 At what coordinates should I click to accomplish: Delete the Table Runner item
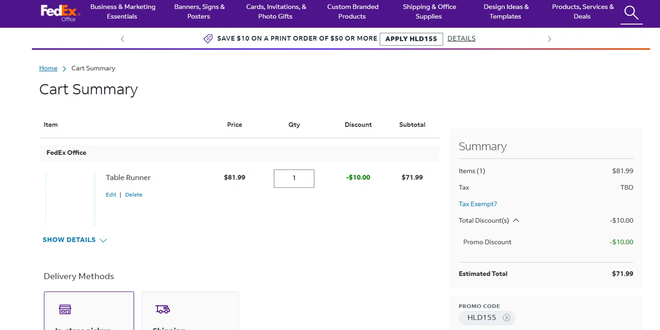(134, 195)
